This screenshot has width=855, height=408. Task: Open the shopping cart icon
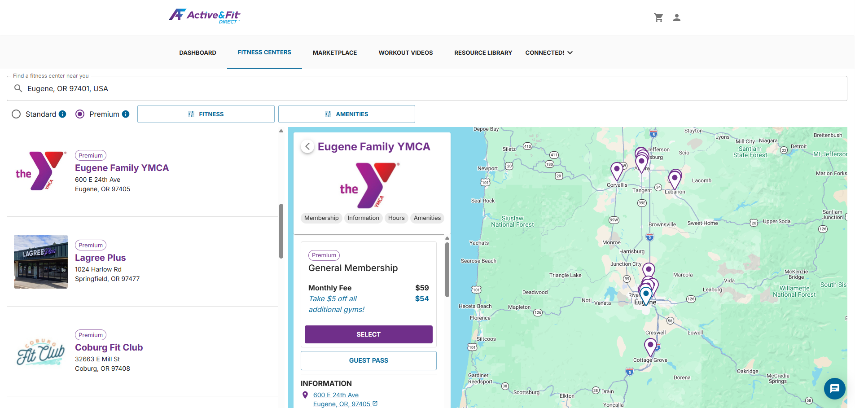658,18
